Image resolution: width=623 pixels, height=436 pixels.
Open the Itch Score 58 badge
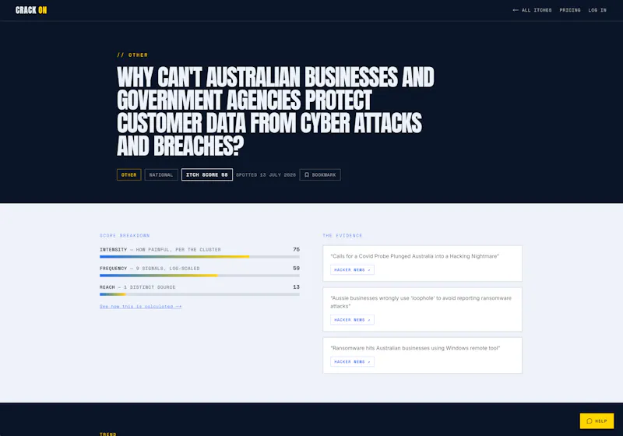[207, 174]
